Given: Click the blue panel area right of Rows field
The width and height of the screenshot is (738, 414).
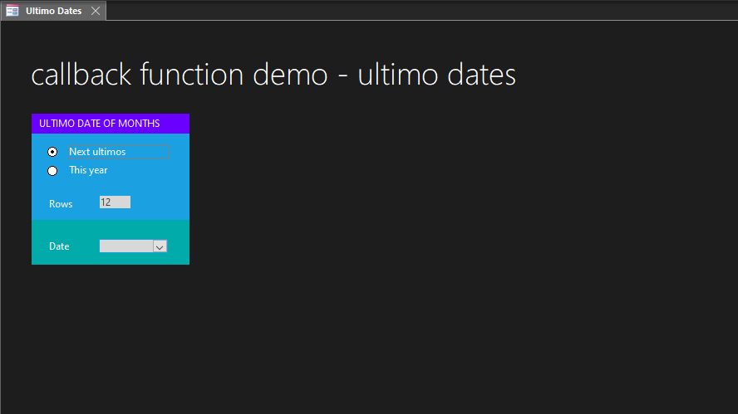Looking at the screenshot, I should pyautogui.click(x=160, y=202).
